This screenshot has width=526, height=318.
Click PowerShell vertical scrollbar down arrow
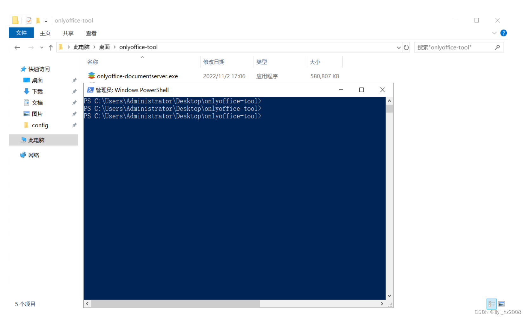coord(390,296)
